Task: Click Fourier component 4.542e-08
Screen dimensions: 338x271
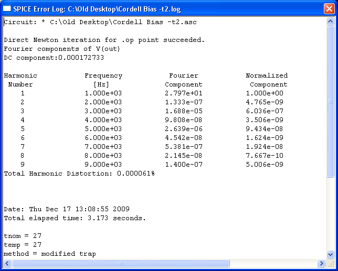Action: coord(184,138)
